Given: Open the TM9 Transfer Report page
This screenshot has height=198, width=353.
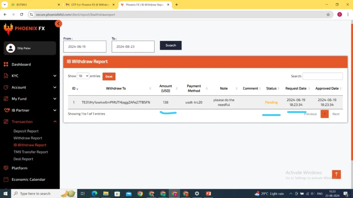Looking at the screenshot, I should coord(31,152).
